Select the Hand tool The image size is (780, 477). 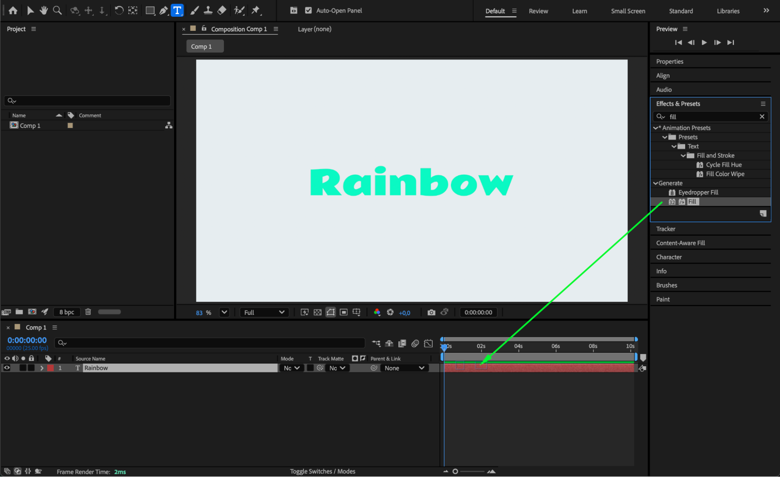(44, 11)
